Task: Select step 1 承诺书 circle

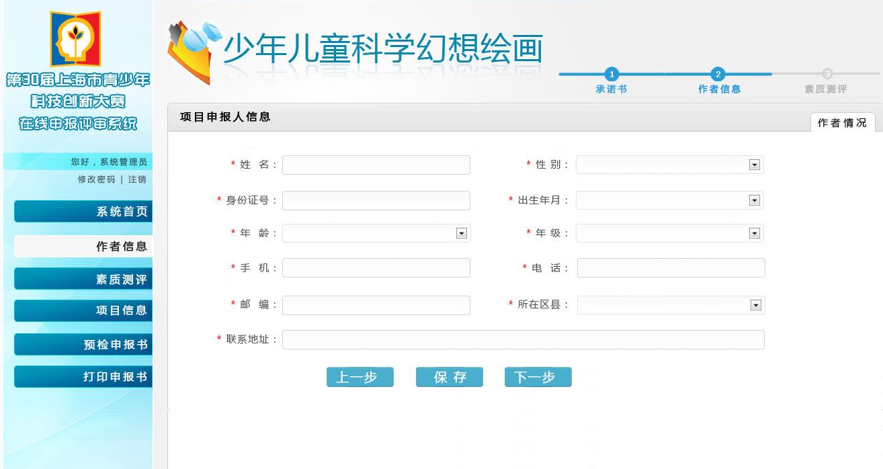Action: (x=612, y=74)
